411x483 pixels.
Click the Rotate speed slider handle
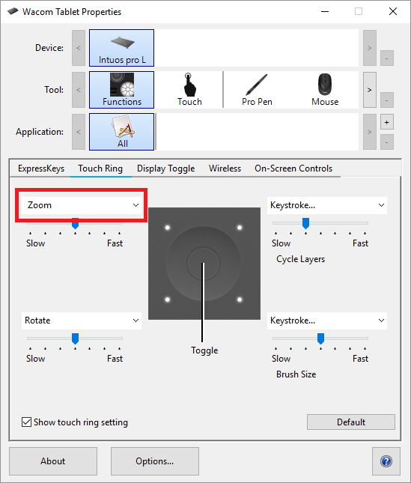75,338
